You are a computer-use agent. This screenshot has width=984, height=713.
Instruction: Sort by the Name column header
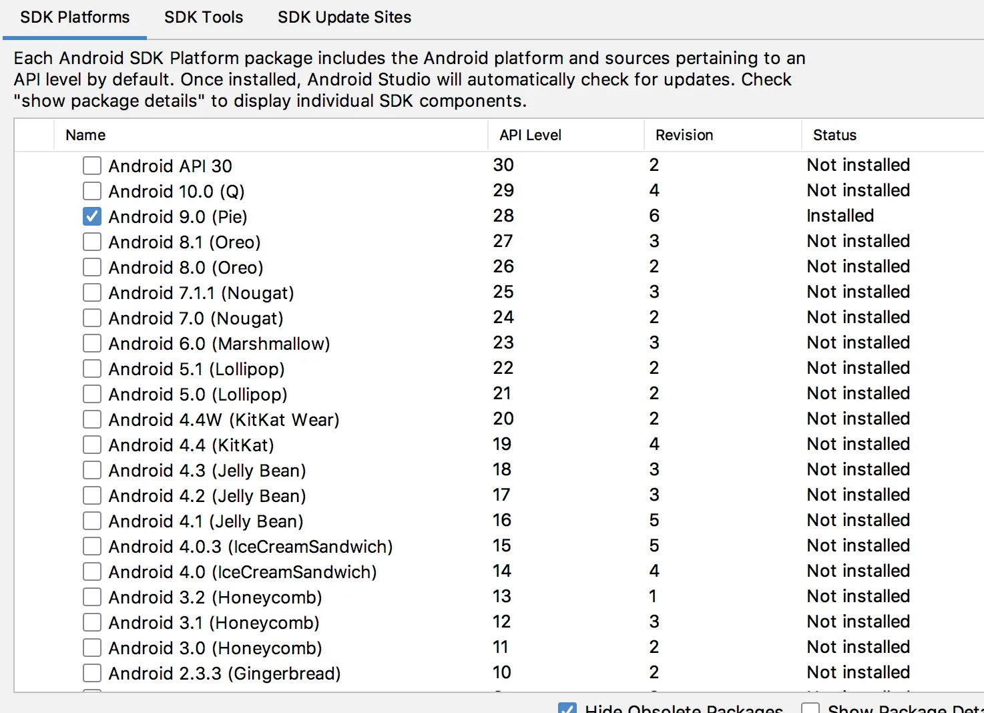coord(85,135)
